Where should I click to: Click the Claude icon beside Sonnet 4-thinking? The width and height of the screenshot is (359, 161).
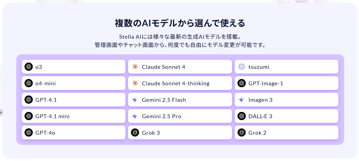tap(135, 83)
